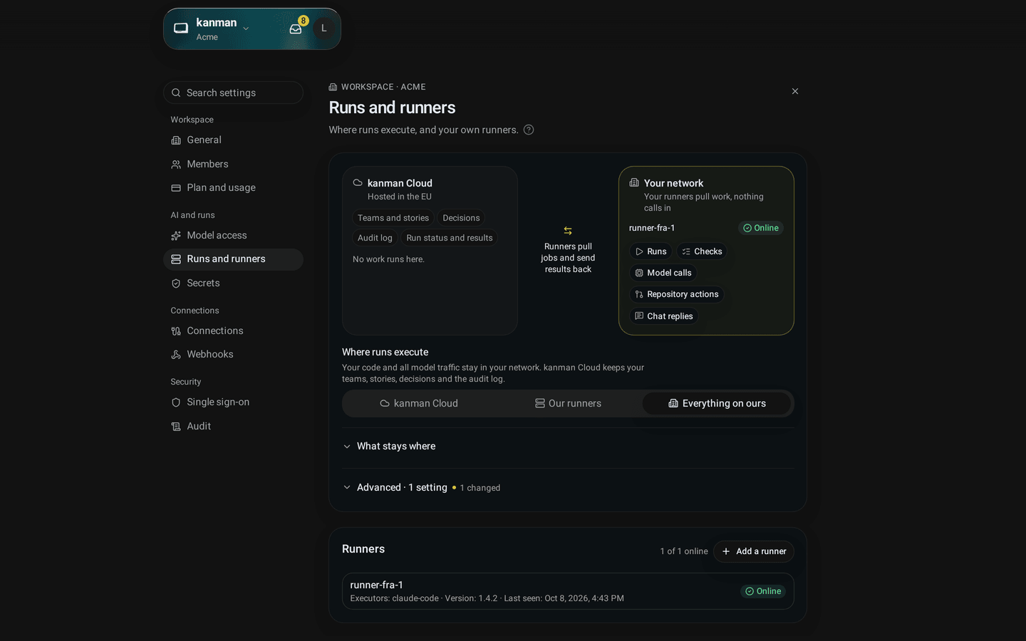Screen dimensions: 1026x641
Task: Click the Chat replies chip
Action: [664, 316]
